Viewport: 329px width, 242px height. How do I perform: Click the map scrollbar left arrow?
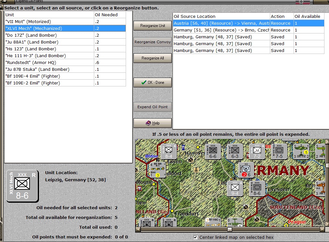[x=138, y=229]
